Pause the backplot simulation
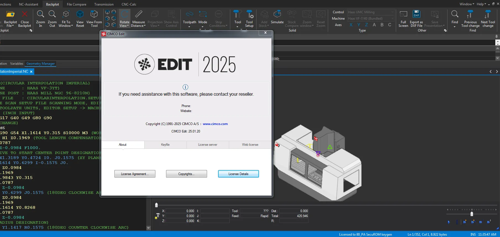The width and height of the screenshot is (500, 237). tap(457, 222)
